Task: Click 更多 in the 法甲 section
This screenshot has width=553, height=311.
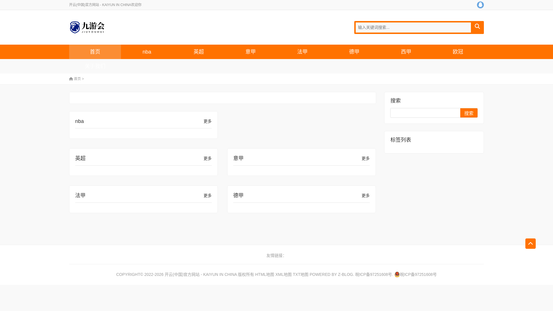Action: pyautogui.click(x=207, y=196)
